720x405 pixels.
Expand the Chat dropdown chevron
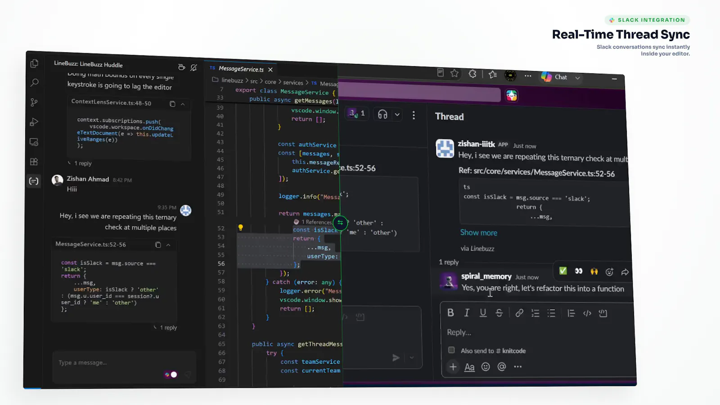(x=577, y=78)
